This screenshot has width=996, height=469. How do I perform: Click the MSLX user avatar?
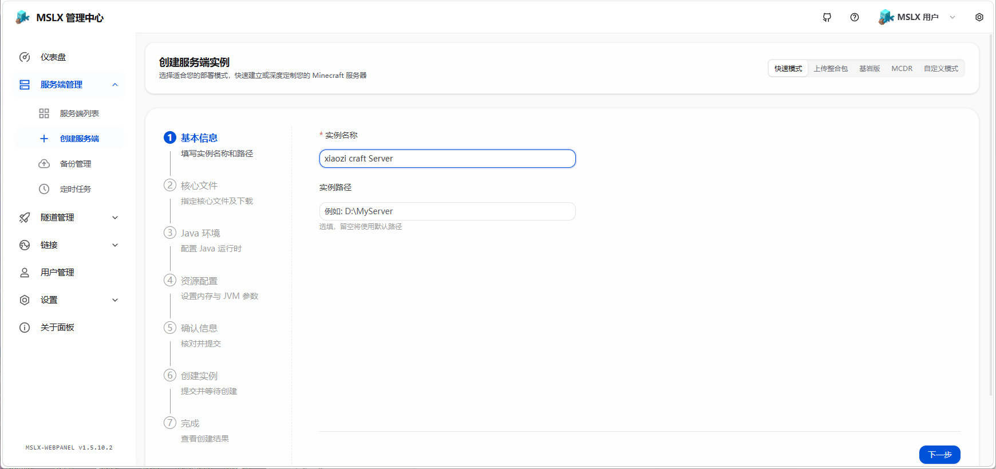pos(886,17)
